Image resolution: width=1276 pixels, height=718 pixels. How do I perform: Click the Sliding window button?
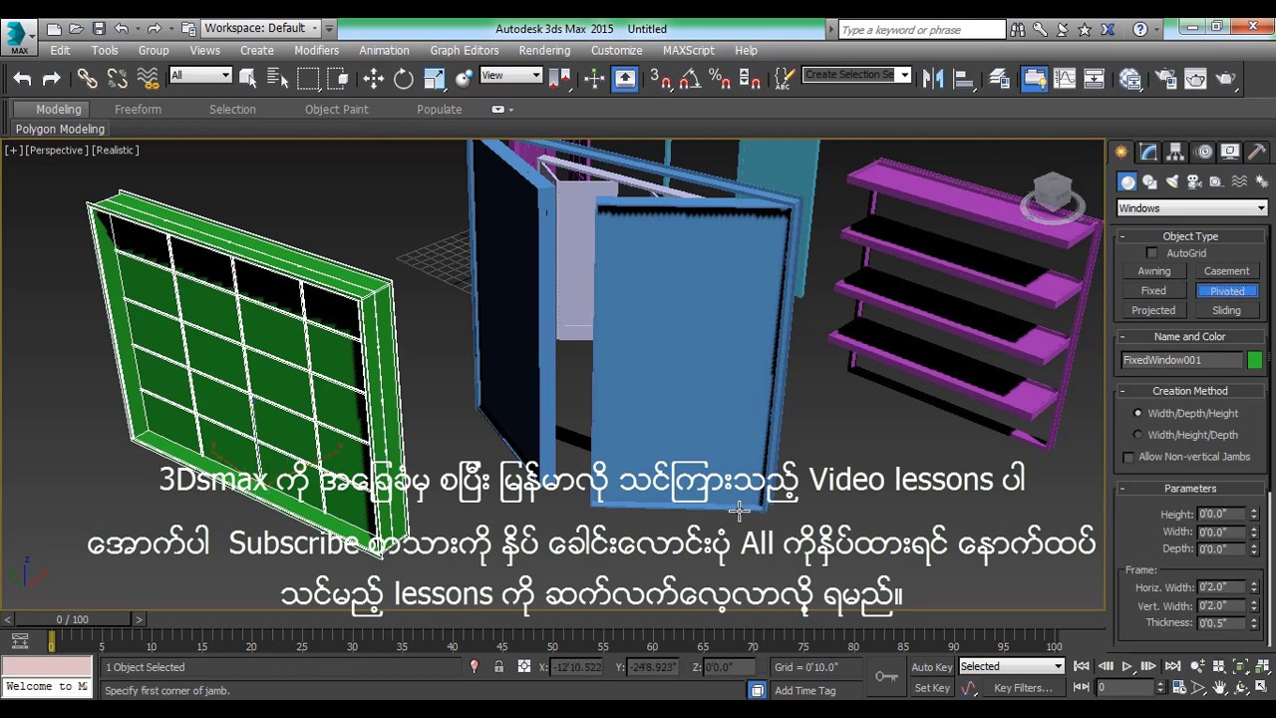(x=1227, y=310)
